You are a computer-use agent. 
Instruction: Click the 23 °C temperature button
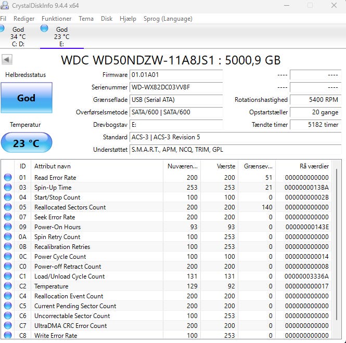point(27,142)
